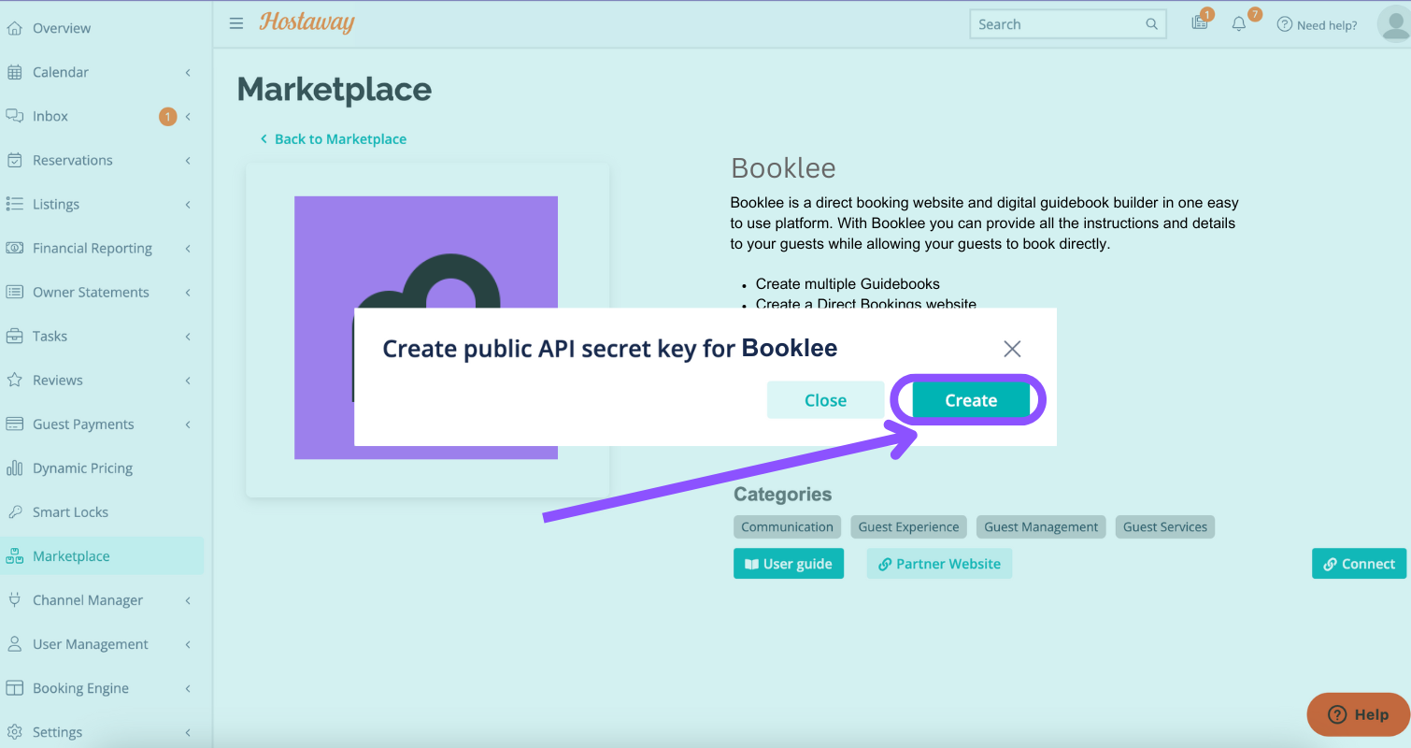Click the Reservations calendar-check icon
Screen dimensions: 1411x748
14,160
